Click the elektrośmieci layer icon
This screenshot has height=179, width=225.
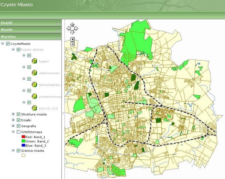[x=34, y=73]
